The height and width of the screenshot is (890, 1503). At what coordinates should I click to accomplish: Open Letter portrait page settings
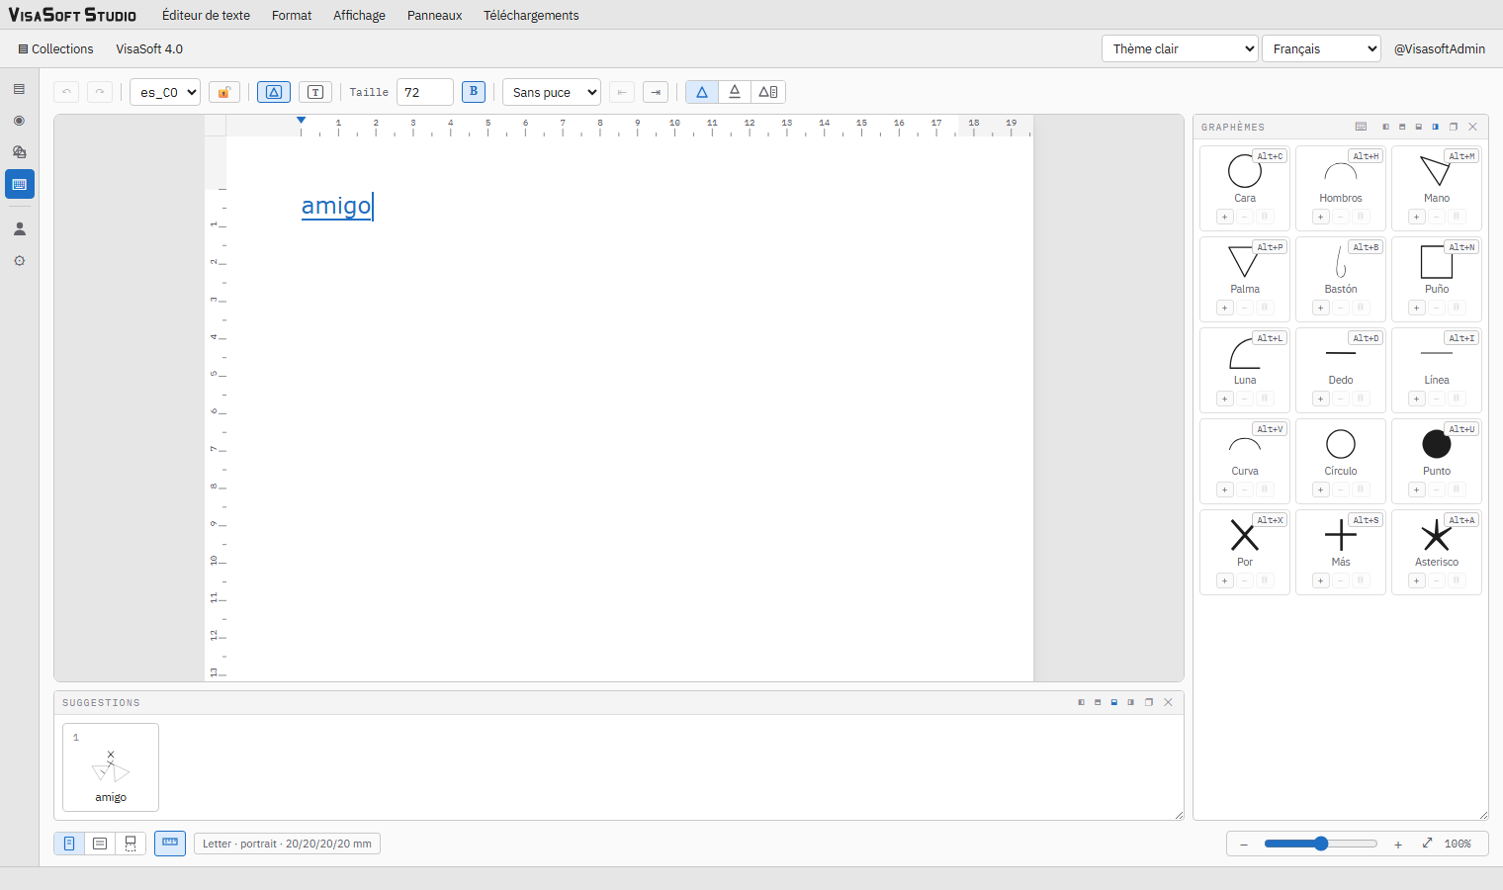287,844
